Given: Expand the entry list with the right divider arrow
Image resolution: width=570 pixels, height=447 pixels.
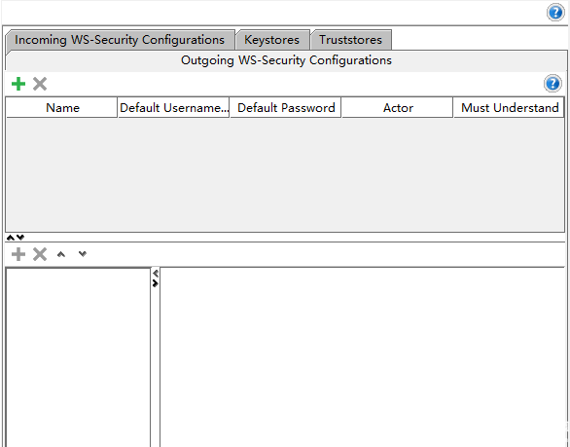Looking at the screenshot, I should click(156, 283).
